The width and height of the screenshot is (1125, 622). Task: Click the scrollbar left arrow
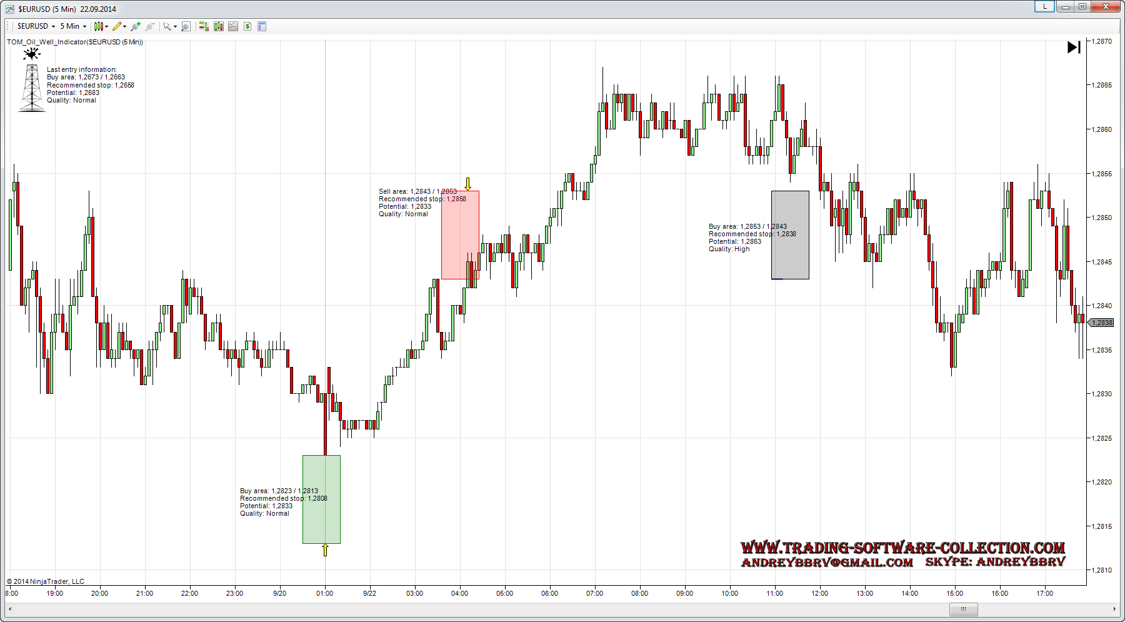coord(11,609)
